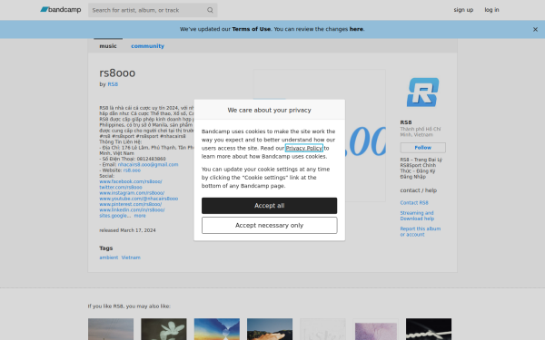Open the www.linkedin.com/in/rs8ooo/ link
The image size is (545, 340).
pos(132,210)
